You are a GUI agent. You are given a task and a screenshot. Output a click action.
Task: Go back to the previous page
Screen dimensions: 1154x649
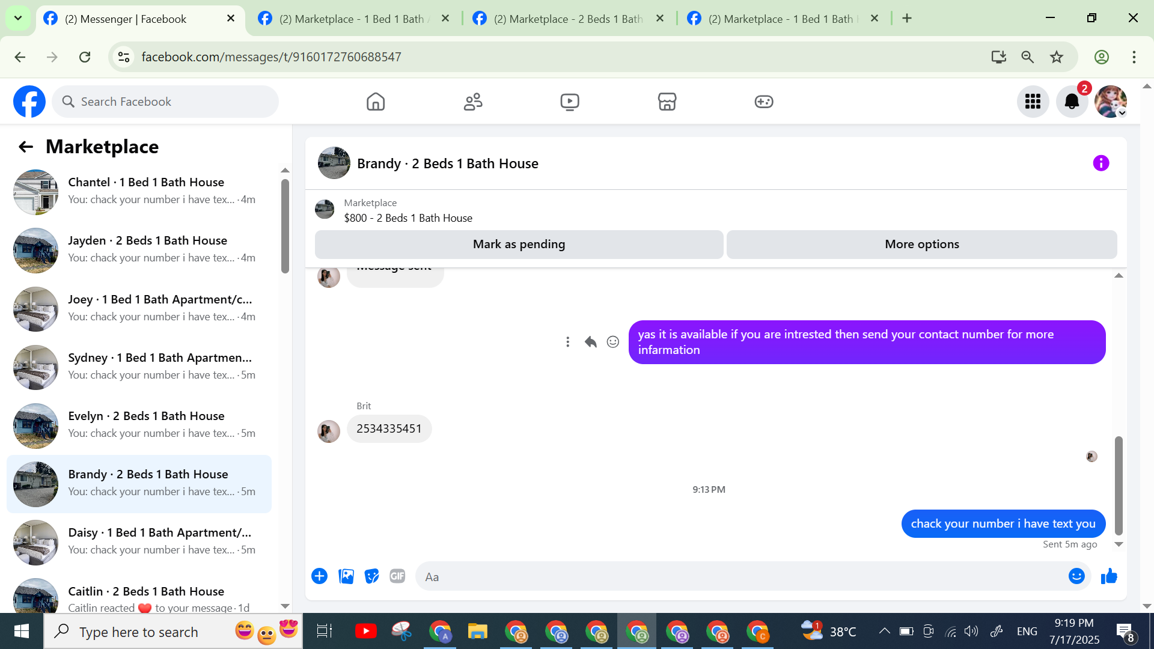pos(20,57)
